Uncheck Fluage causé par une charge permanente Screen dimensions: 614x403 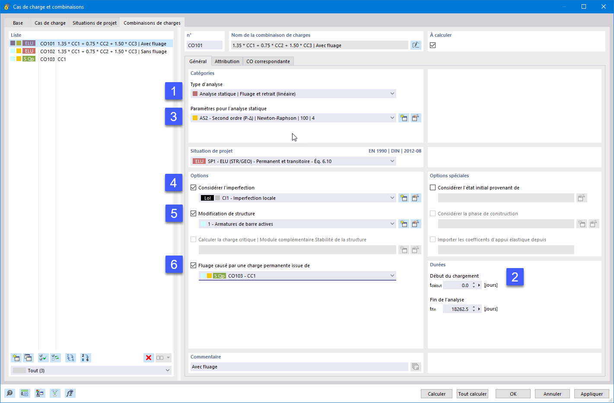point(193,265)
